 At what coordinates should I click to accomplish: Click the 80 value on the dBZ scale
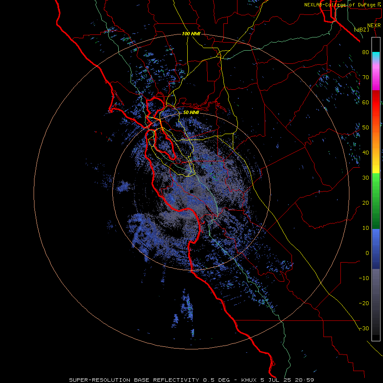tap(366, 52)
